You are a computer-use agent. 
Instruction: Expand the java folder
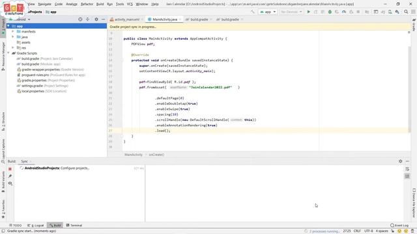click(x=13, y=37)
